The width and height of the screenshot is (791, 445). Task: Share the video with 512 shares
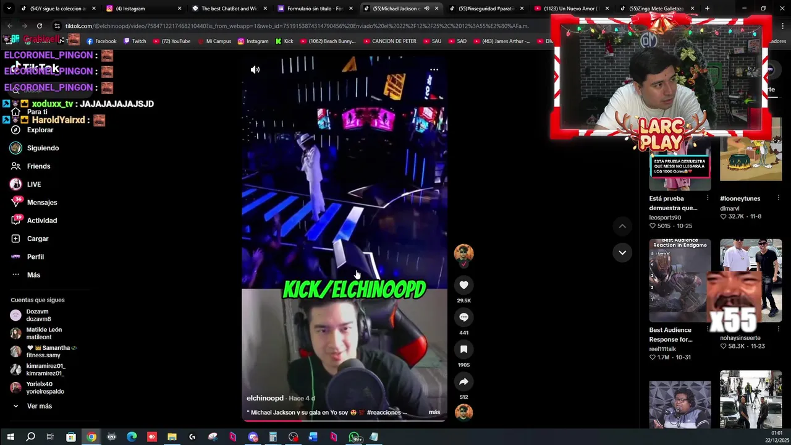pos(463,381)
